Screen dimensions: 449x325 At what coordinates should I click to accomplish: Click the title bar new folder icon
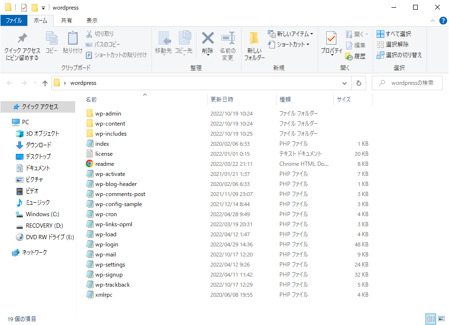35,8
